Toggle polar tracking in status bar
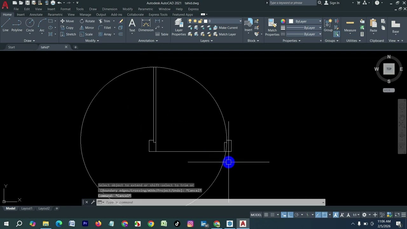This screenshot has width=407, height=229. pyautogui.click(x=297, y=215)
